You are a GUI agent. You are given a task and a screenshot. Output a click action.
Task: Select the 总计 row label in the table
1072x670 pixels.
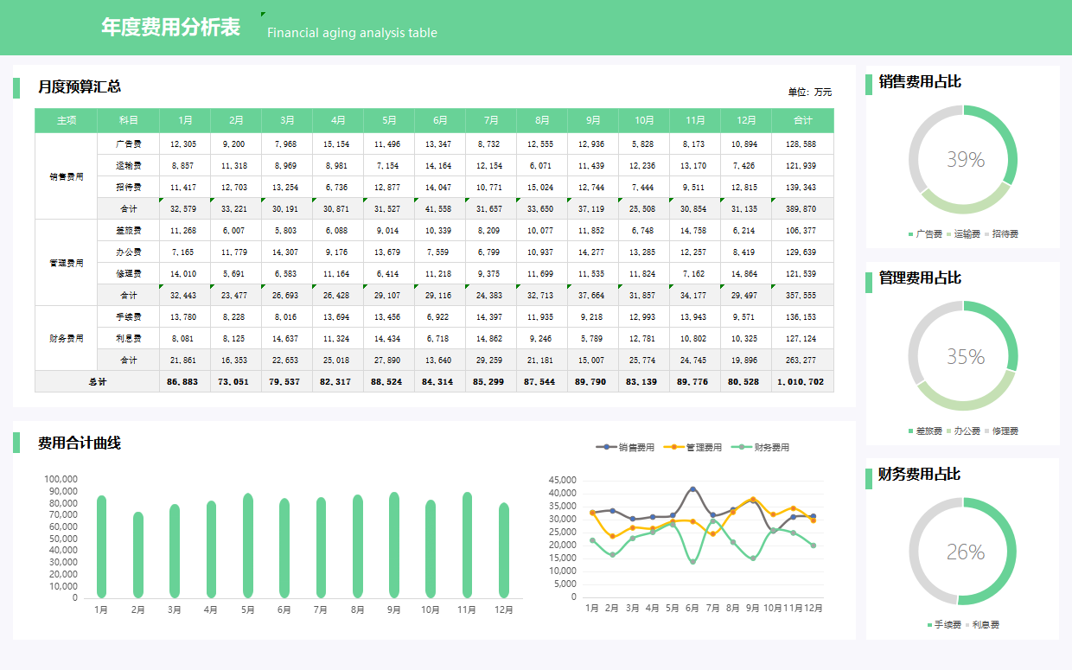(x=98, y=381)
